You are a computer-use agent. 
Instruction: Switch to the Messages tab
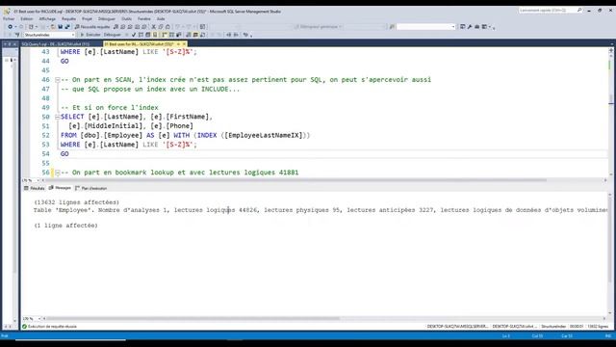coord(60,188)
